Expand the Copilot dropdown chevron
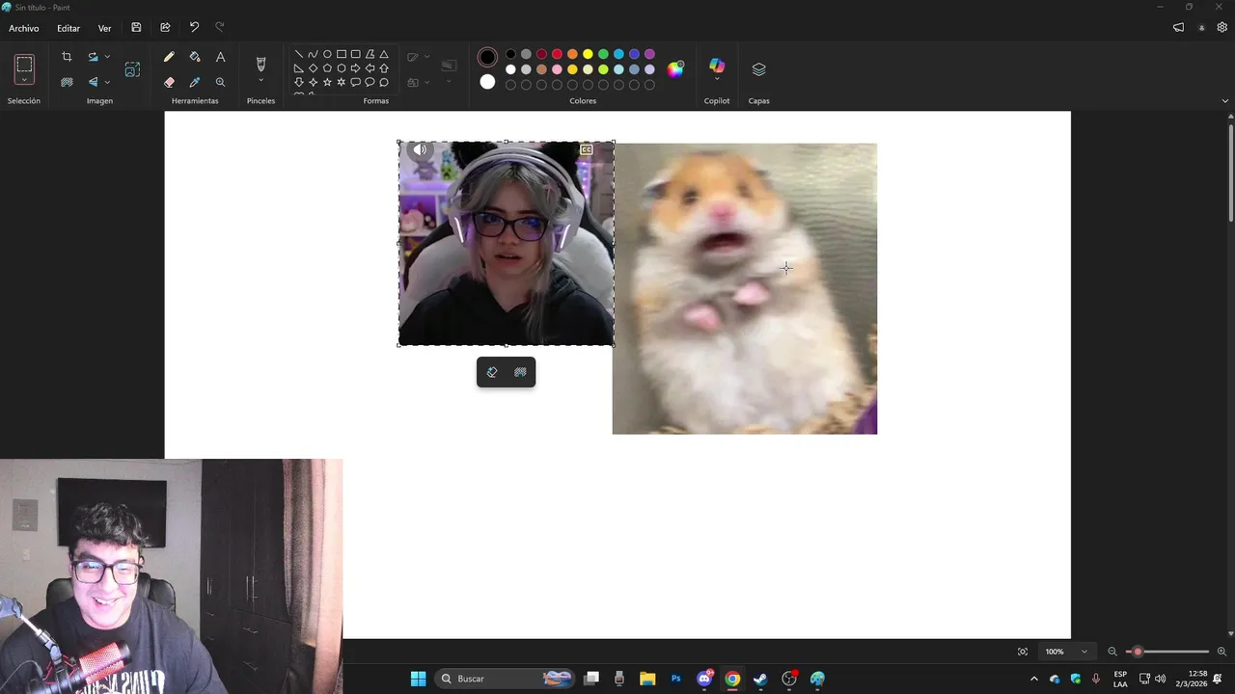Viewport: 1235px width, 694px height. tap(717, 79)
